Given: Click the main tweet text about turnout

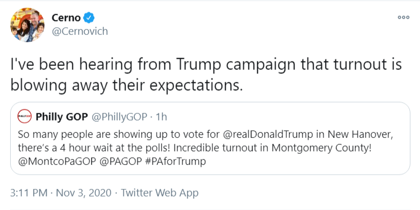Looking at the screenshot, I should point(206,75).
